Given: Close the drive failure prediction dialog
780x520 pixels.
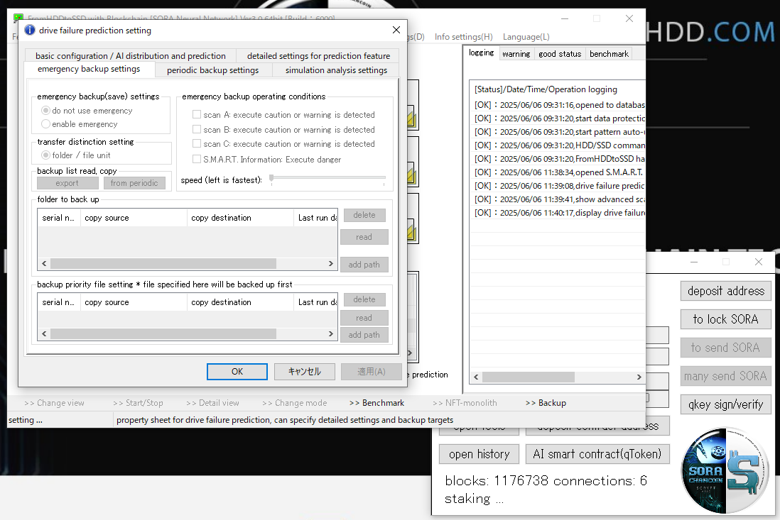Looking at the screenshot, I should coord(396,30).
